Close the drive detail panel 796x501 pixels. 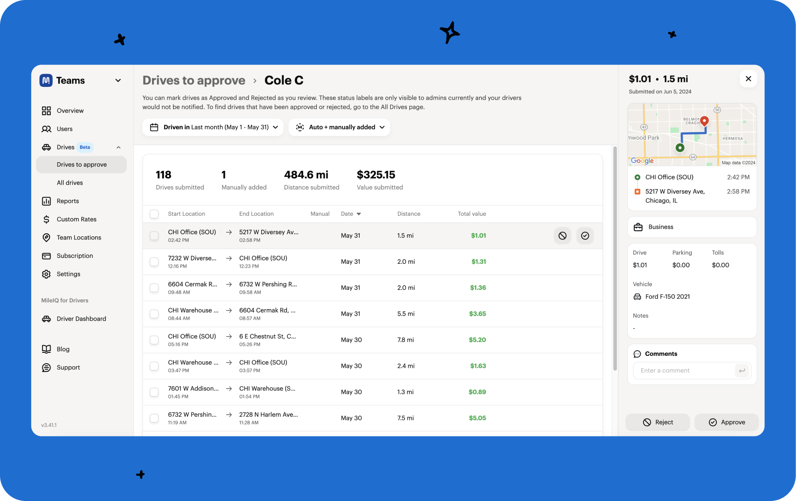tap(748, 79)
